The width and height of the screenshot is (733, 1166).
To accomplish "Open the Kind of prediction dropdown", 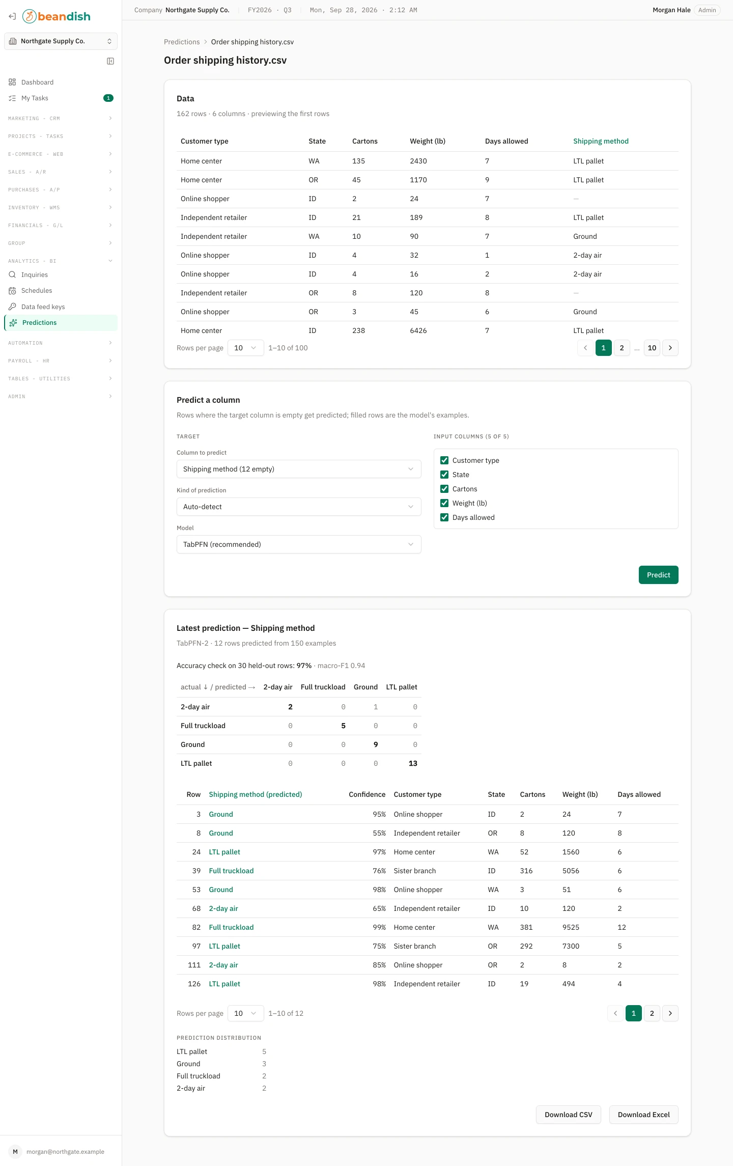I will pyautogui.click(x=299, y=507).
